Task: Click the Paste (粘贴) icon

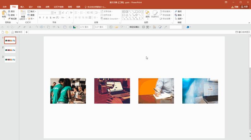Action: (4, 13)
